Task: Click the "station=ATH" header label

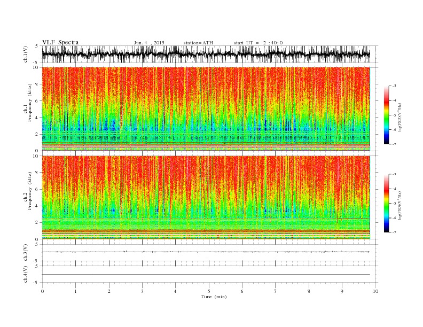Action: (198, 43)
